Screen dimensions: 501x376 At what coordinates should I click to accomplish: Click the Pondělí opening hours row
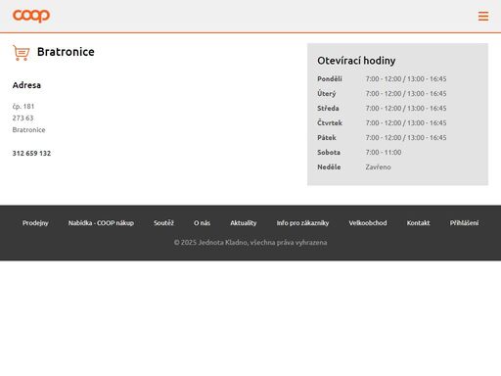click(x=382, y=78)
